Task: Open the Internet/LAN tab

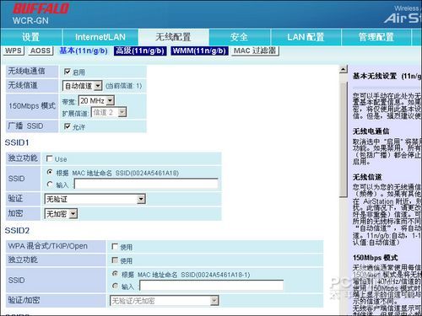Action: (100, 37)
